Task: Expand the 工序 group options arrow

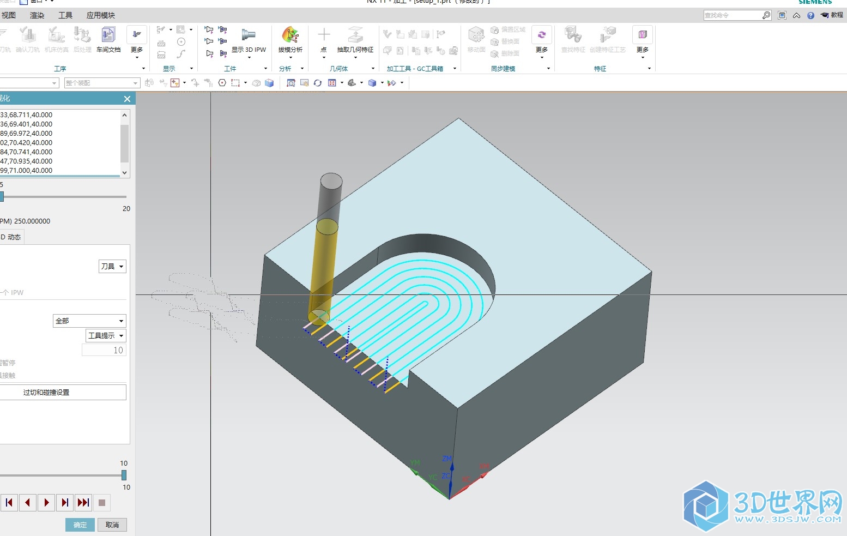Action: point(144,69)
